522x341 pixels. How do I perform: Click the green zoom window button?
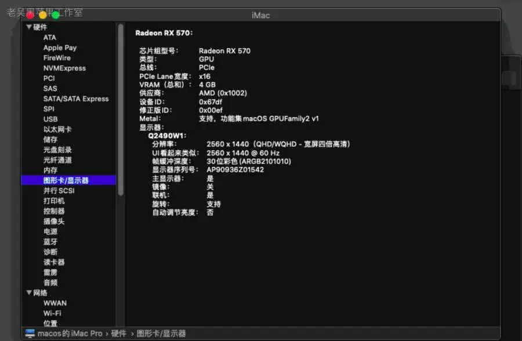pyautogui.click(x=55, y=15)
